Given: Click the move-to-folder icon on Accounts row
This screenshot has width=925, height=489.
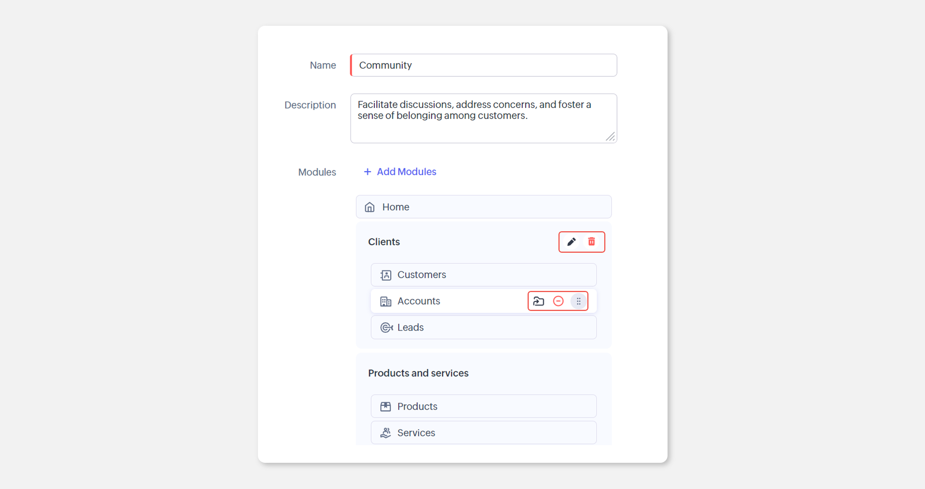Looking at the screenshot, I should tap(538, 301).
